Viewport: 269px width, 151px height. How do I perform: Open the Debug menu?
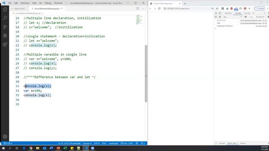click(x=48, y=3)
